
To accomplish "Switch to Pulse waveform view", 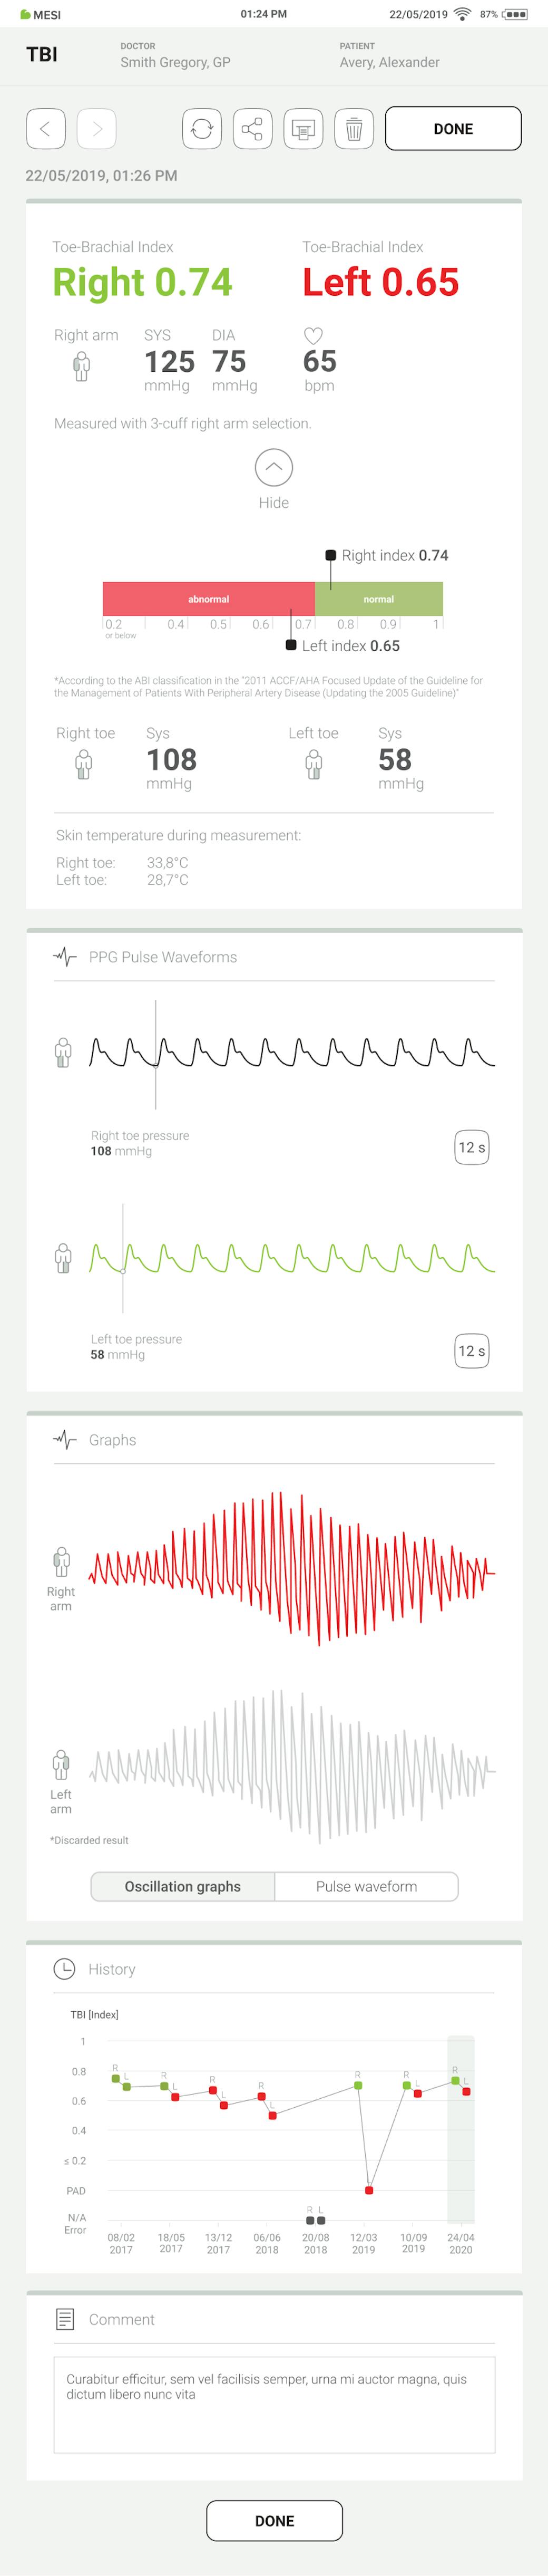I will pos(366,1886).
